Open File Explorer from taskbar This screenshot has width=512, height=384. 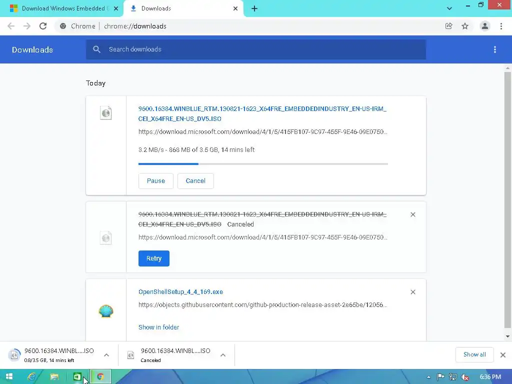tap(54, 377)
